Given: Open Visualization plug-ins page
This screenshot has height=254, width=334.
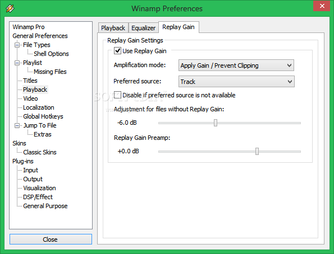Looking at the screenshot, I should tap(39, 188).
